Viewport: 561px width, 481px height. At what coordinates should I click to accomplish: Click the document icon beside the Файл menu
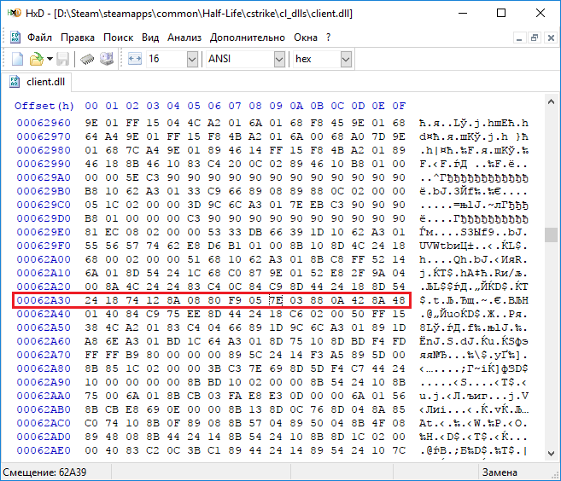[x=15, y=38]
